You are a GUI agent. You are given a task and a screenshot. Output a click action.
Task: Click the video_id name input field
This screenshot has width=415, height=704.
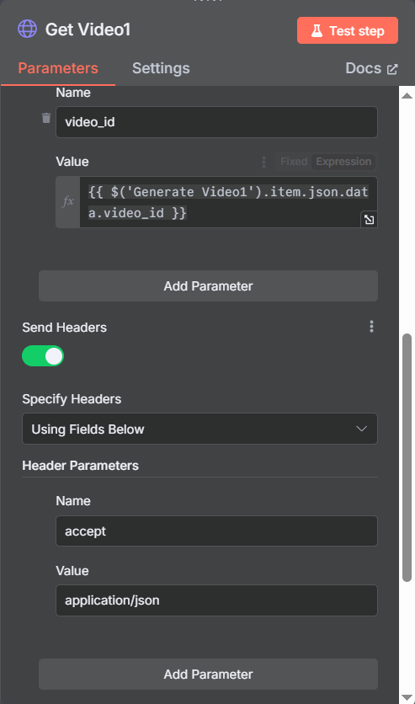[x=216, y=122]
